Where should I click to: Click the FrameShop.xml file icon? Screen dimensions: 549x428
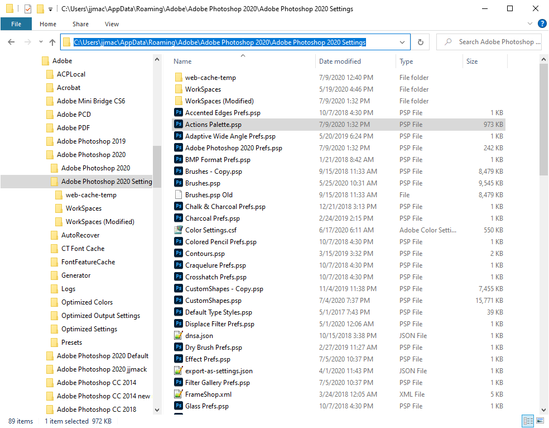[179, 394]
